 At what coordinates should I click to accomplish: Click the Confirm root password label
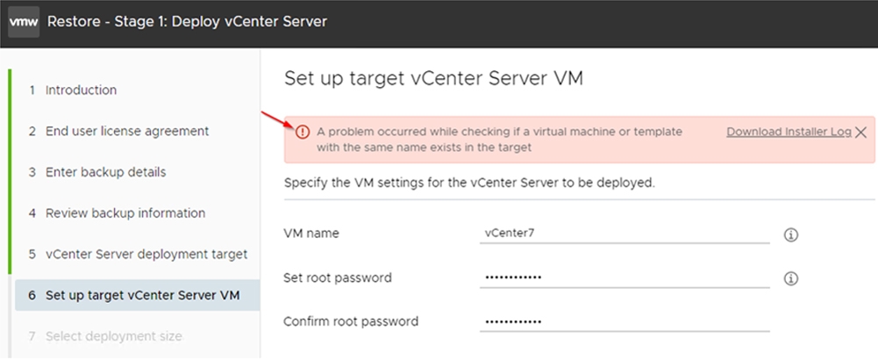pyautogui.click(x=351, y=321)
